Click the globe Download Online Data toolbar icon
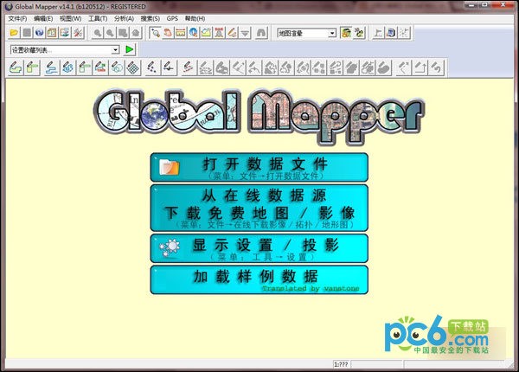 pyautogui.click(x=40, y=33)
